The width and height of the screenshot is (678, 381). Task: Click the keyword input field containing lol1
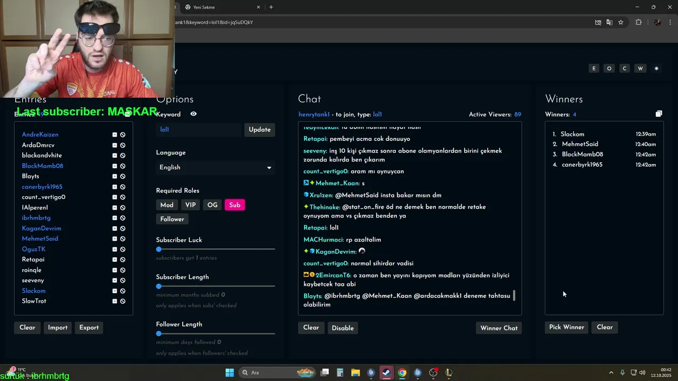tap(199, 130)
